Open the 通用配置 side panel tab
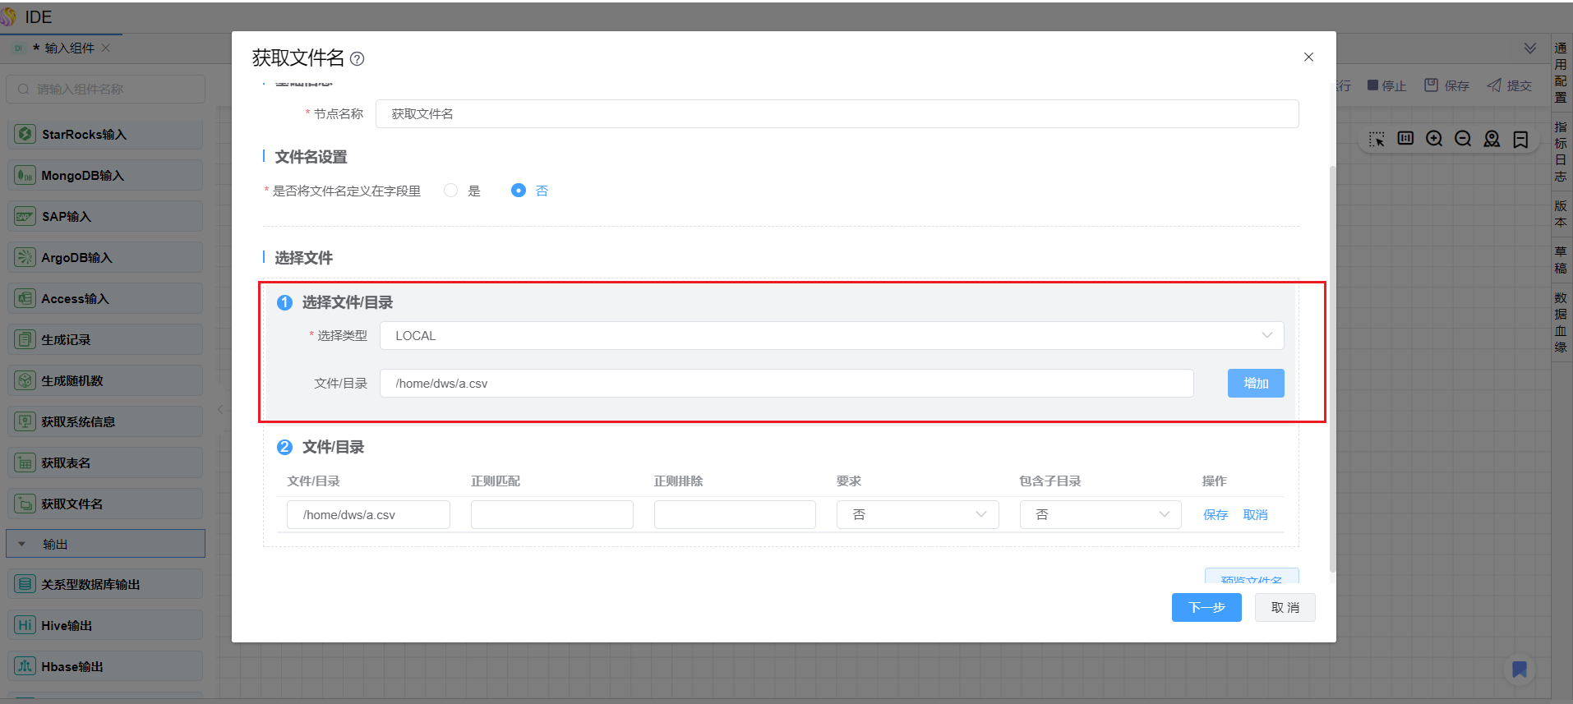The image size is (1573, 704). (x=1560, y=72)
